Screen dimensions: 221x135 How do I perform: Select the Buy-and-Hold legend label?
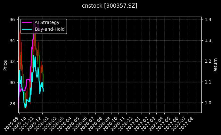tap(50, 29)
